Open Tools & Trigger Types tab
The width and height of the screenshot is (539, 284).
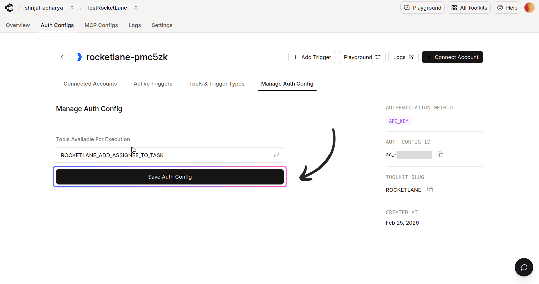click(x=217, y=84)
